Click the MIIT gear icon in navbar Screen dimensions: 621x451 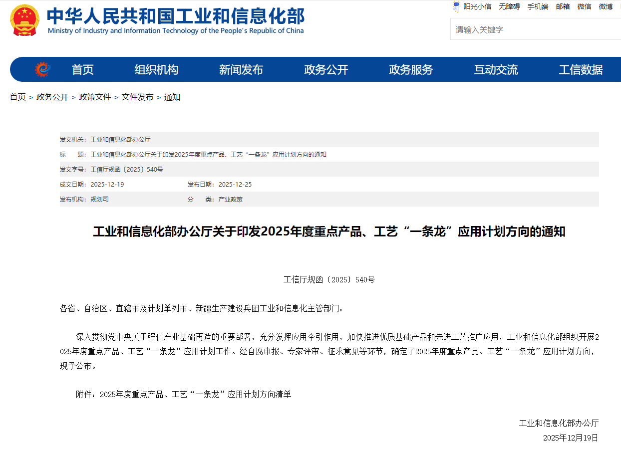coord(43,69)
